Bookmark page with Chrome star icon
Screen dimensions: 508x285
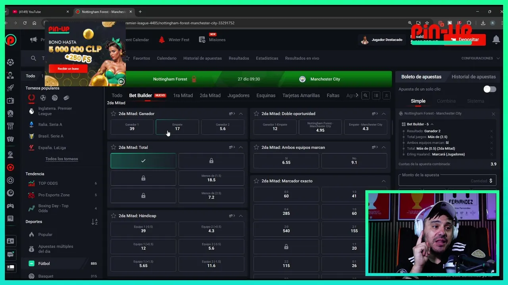[x=427, y=23]
